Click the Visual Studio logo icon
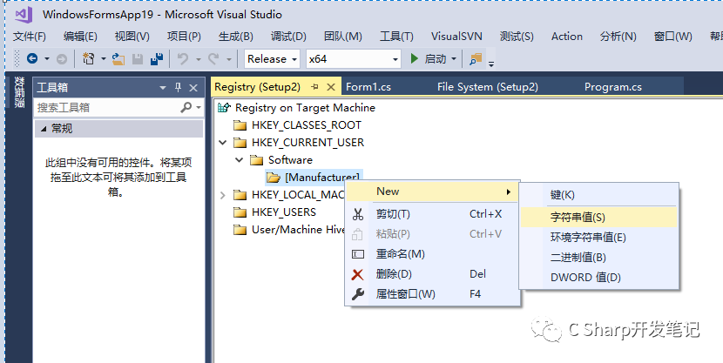This screenshot has height=363, width=723. (x=23, y=15)
